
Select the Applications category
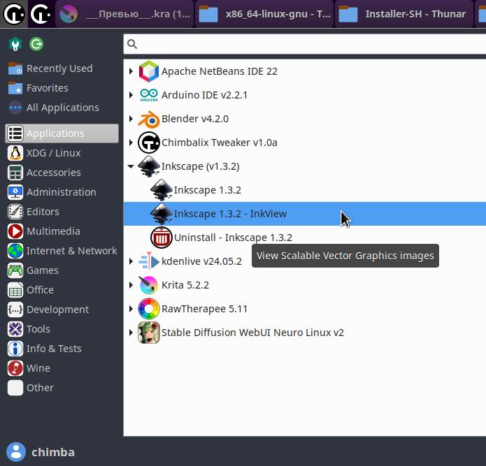point(62,133)
